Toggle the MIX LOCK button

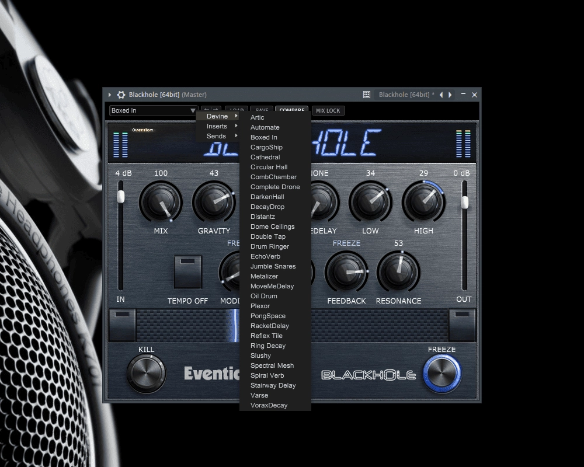[328, 110]
